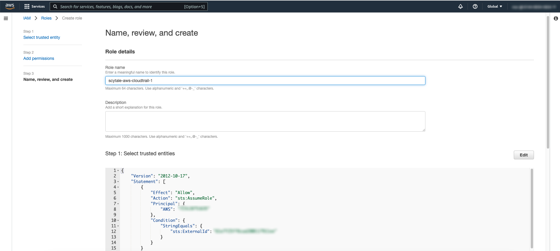Open the blurred account menu

(534, 7)
